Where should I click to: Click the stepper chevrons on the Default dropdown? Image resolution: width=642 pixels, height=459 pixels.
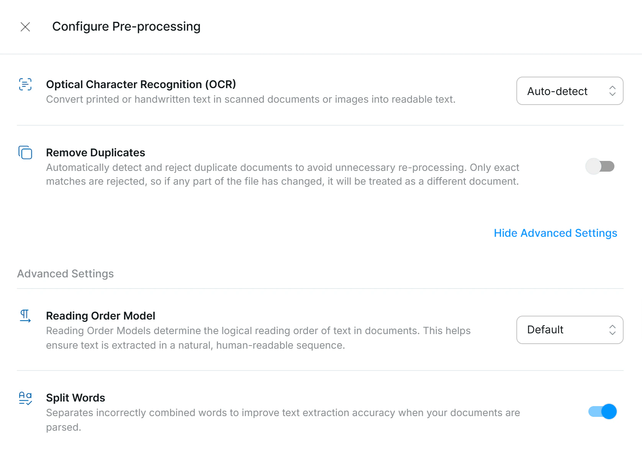point(612,330)
